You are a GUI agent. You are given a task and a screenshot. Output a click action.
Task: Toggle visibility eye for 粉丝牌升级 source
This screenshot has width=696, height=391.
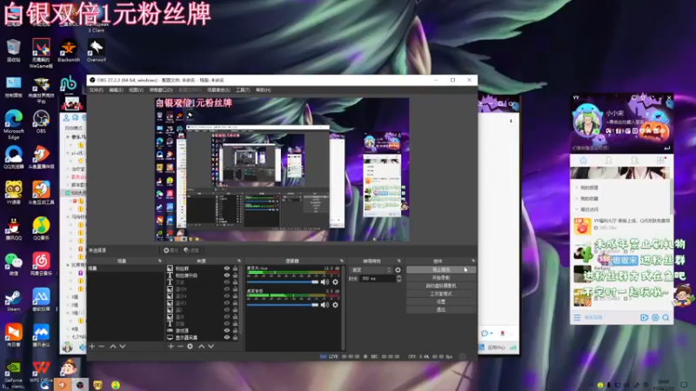click(227, 275)
